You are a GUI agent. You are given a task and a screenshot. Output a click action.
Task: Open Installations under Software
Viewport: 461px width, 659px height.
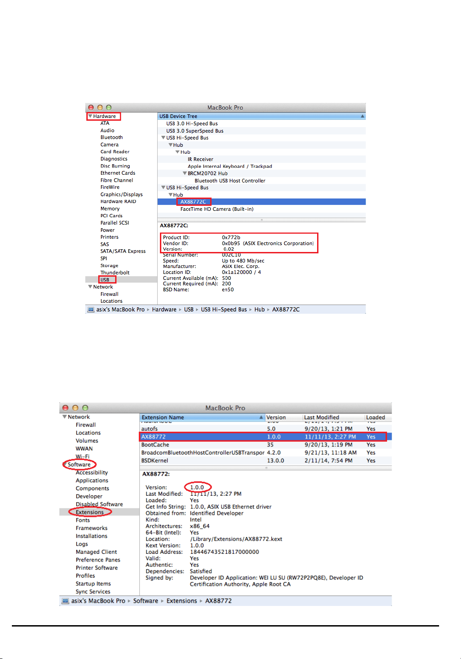click(x=91, y=536)
